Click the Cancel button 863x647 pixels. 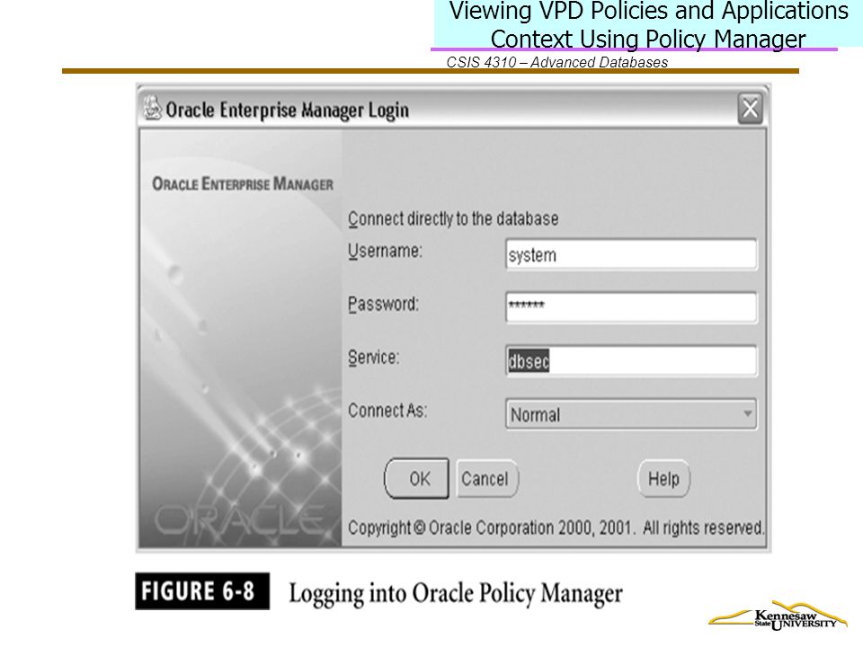tap(486, 479)
